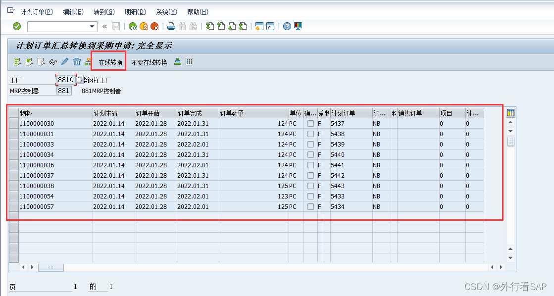Tick the checkbox for planned order 5439
554x296 pixels.
coord(310,145)
